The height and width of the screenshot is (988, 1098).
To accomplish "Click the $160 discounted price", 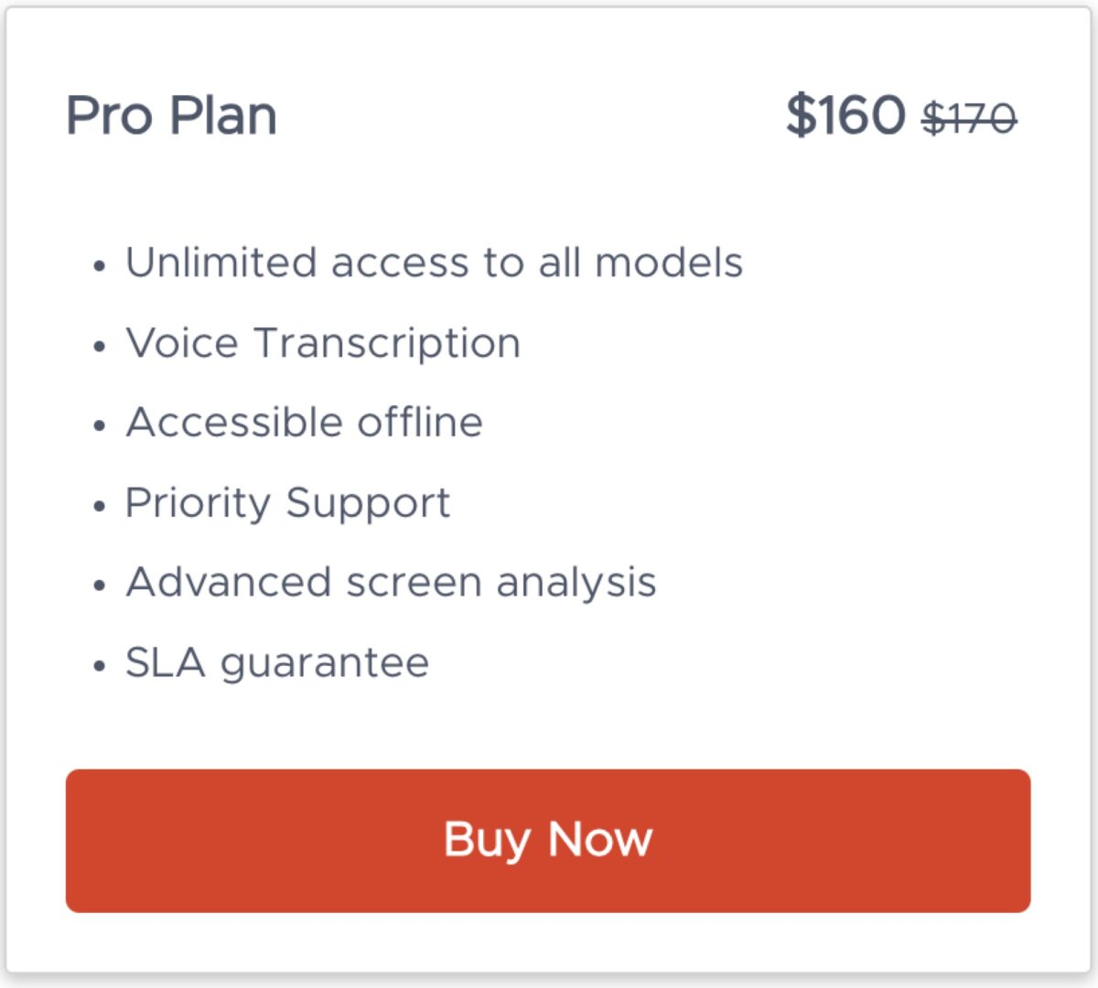I will pyautogui.click(x=845, y=115).
